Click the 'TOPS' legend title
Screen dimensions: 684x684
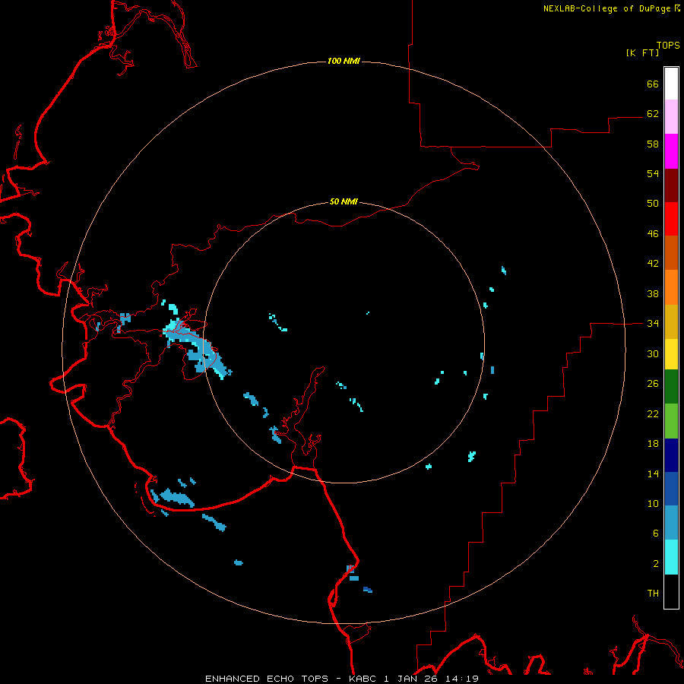(x=668, y=46)
